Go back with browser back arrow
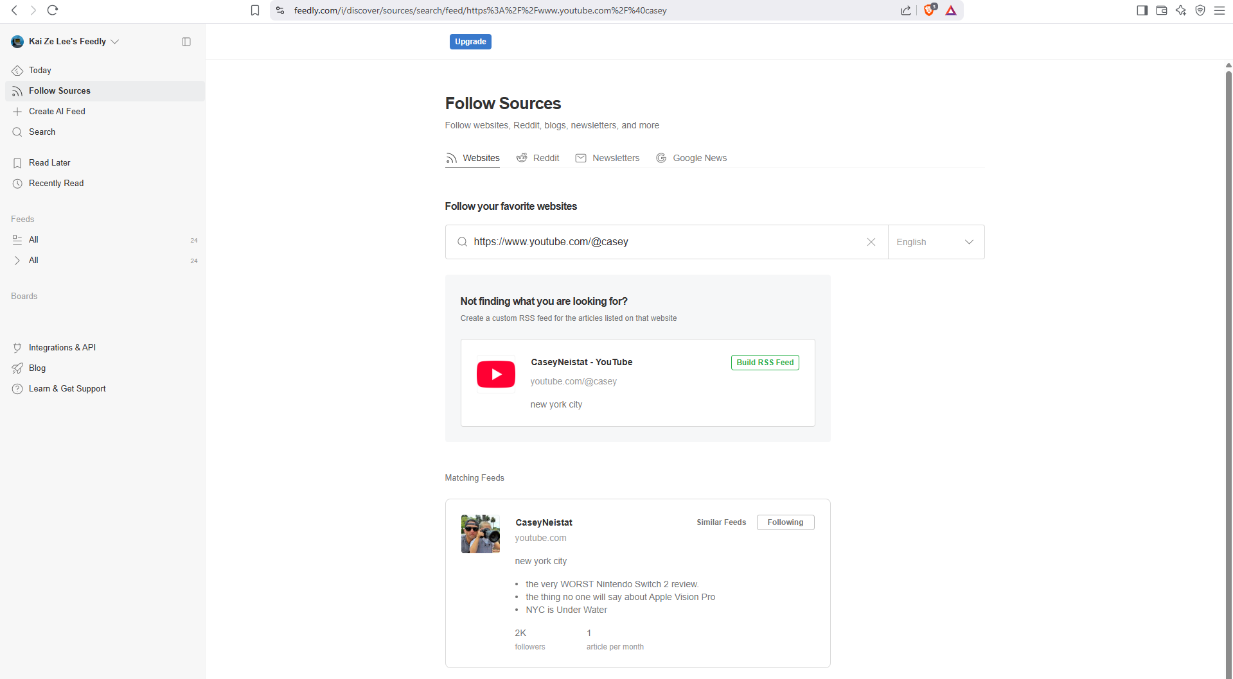This screenshot has width=1233, height=679. tap(14, 10)
